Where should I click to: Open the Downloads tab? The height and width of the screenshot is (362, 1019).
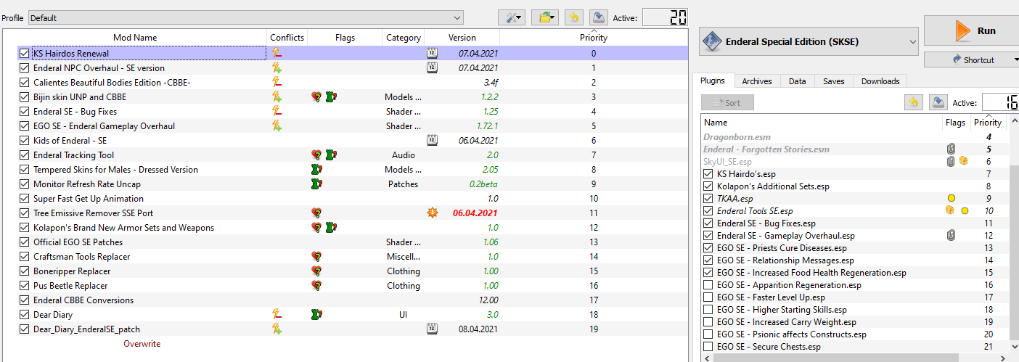[880, 81]
